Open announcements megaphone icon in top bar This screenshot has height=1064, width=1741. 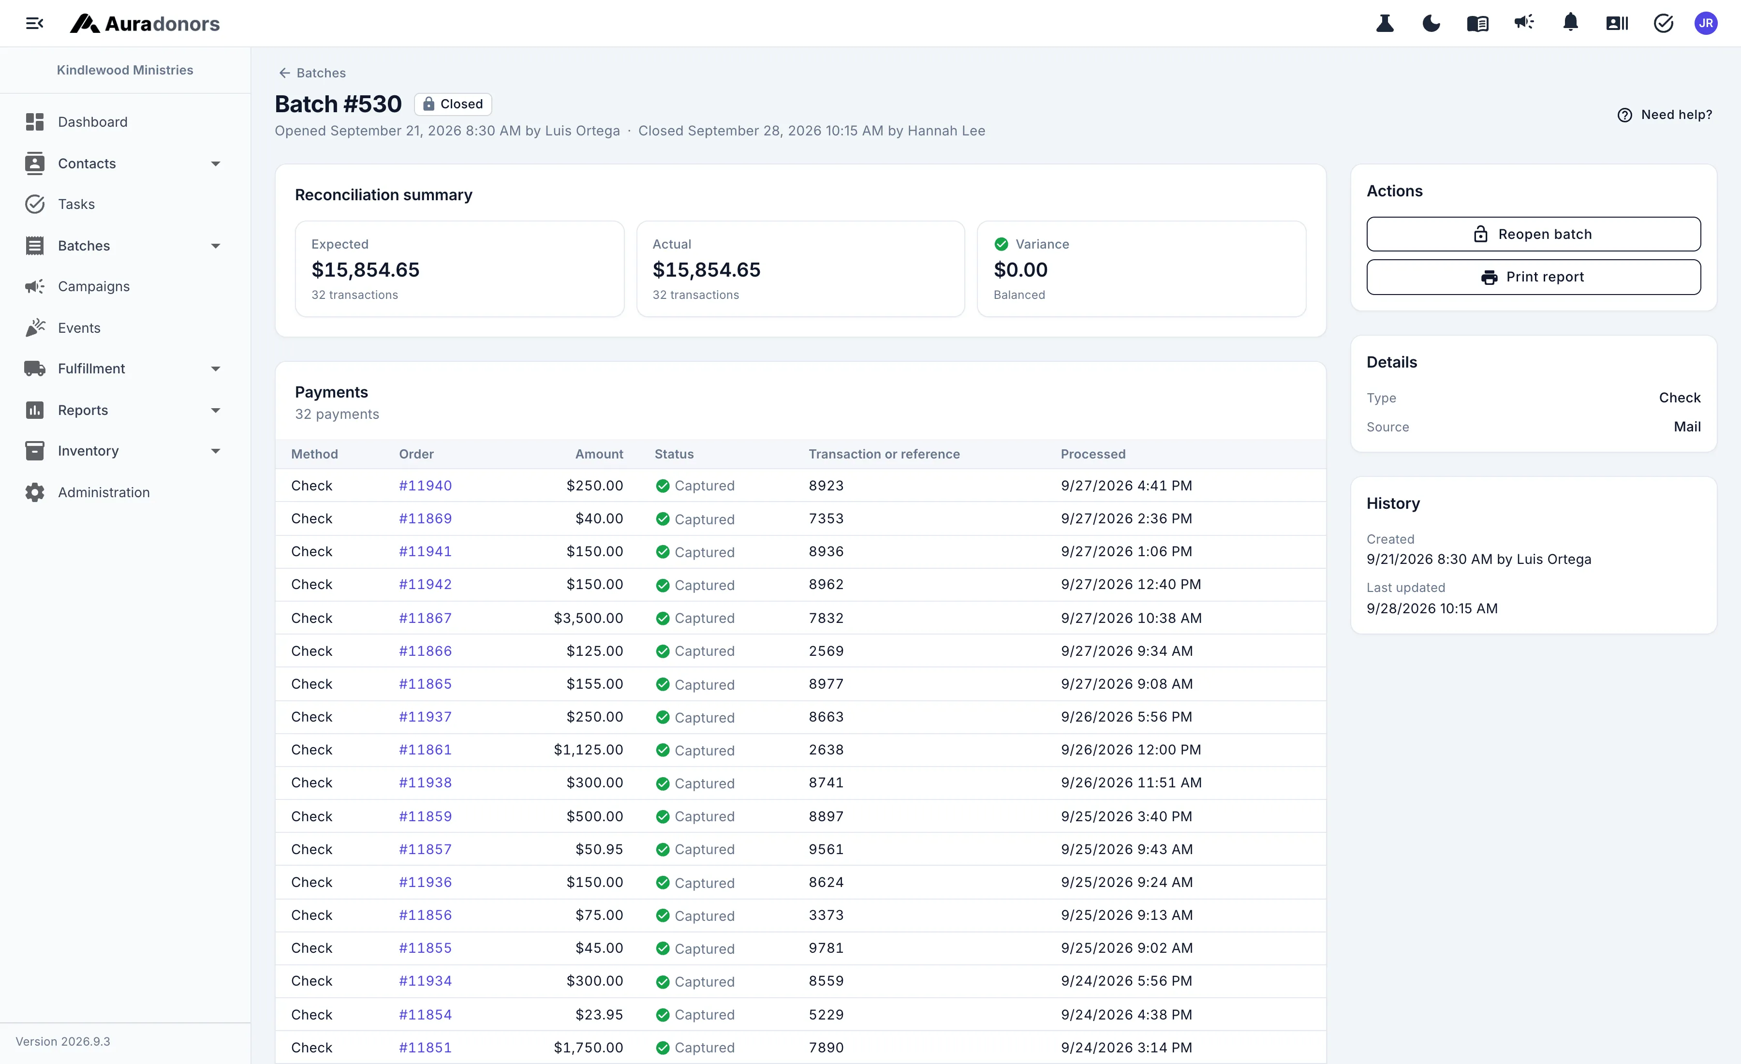coord(1524,23)
